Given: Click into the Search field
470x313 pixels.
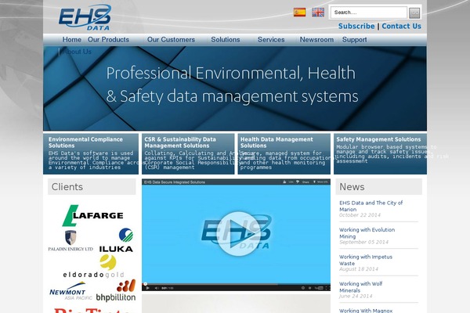Looking at the screenshot, I should pyautogui.click(x=369, y=13).
